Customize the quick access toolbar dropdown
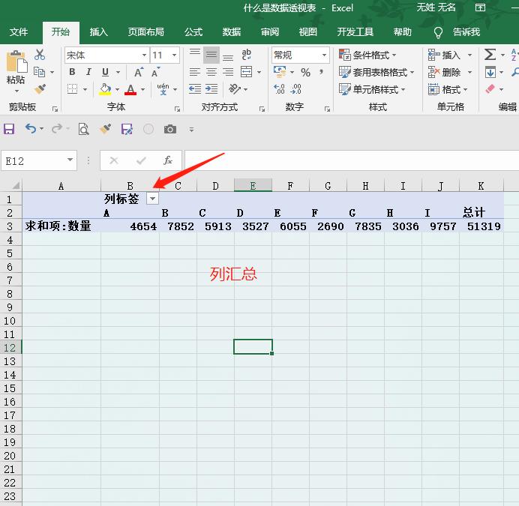This screenshot has width=519, height=506. [x=192, y=130]
